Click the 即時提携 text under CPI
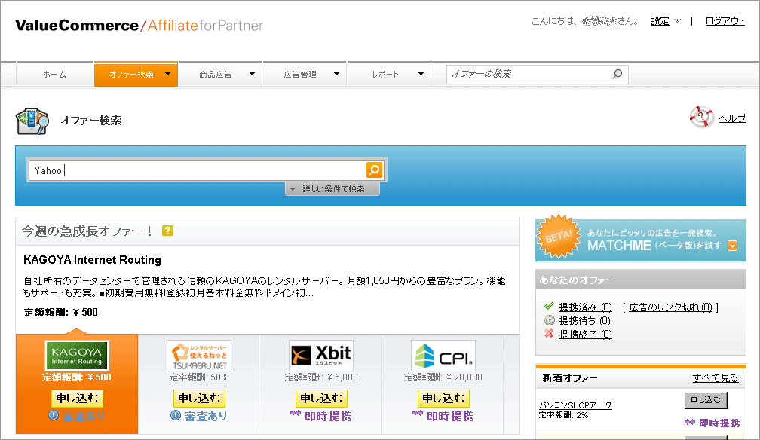The image size is (760, 440). (x=450, y=416)
